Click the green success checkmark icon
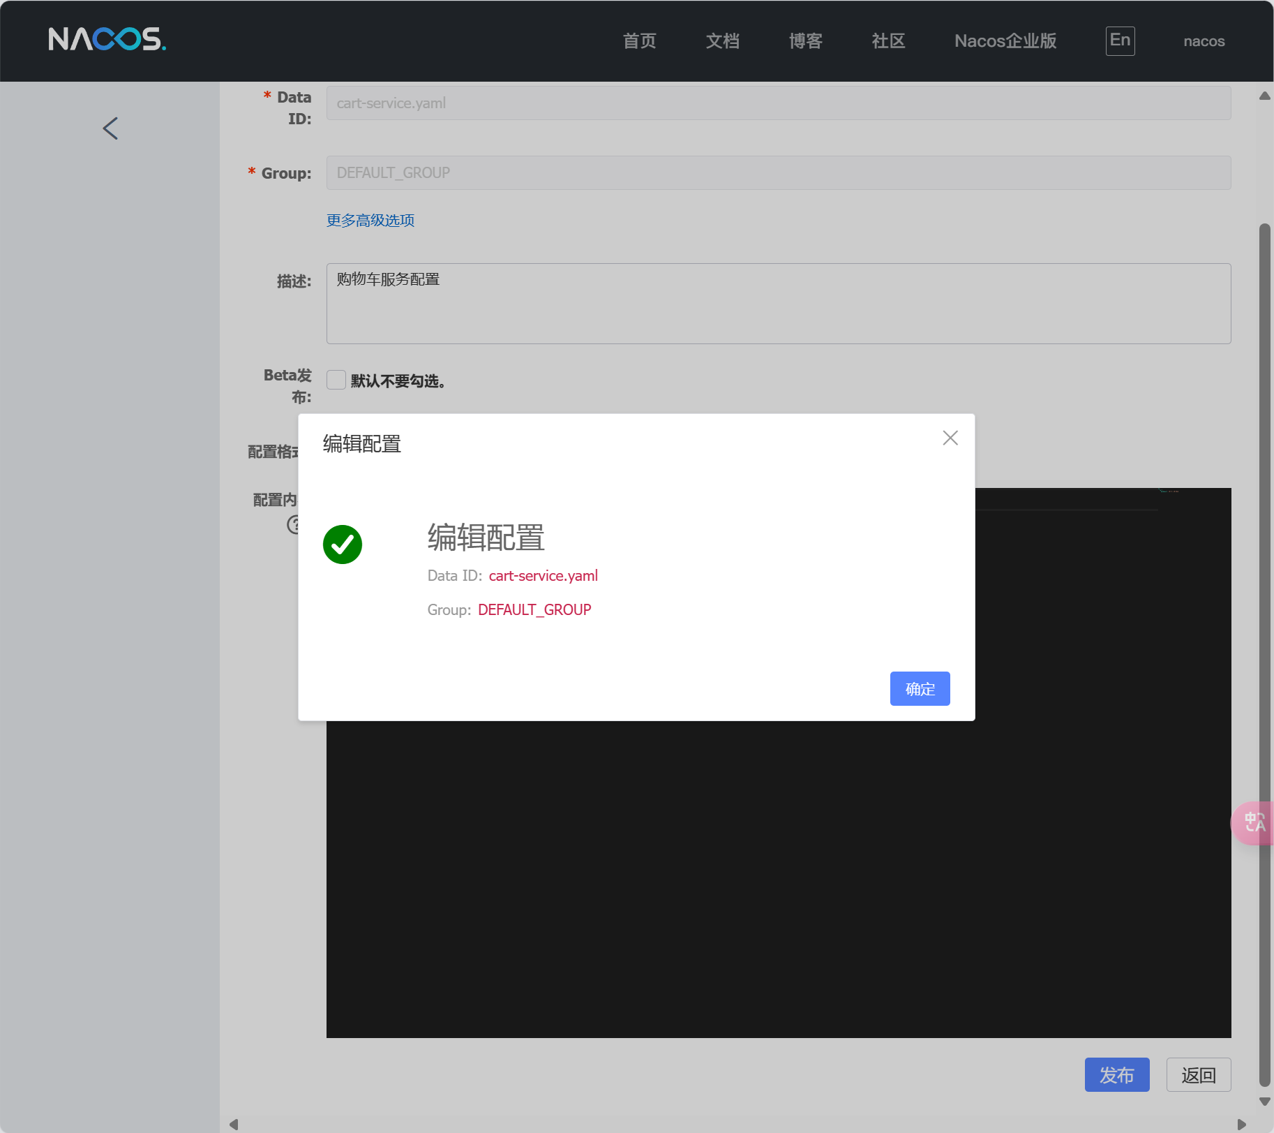Image resolution: width=1274 pixels, height=1133 pixels. 342,545
